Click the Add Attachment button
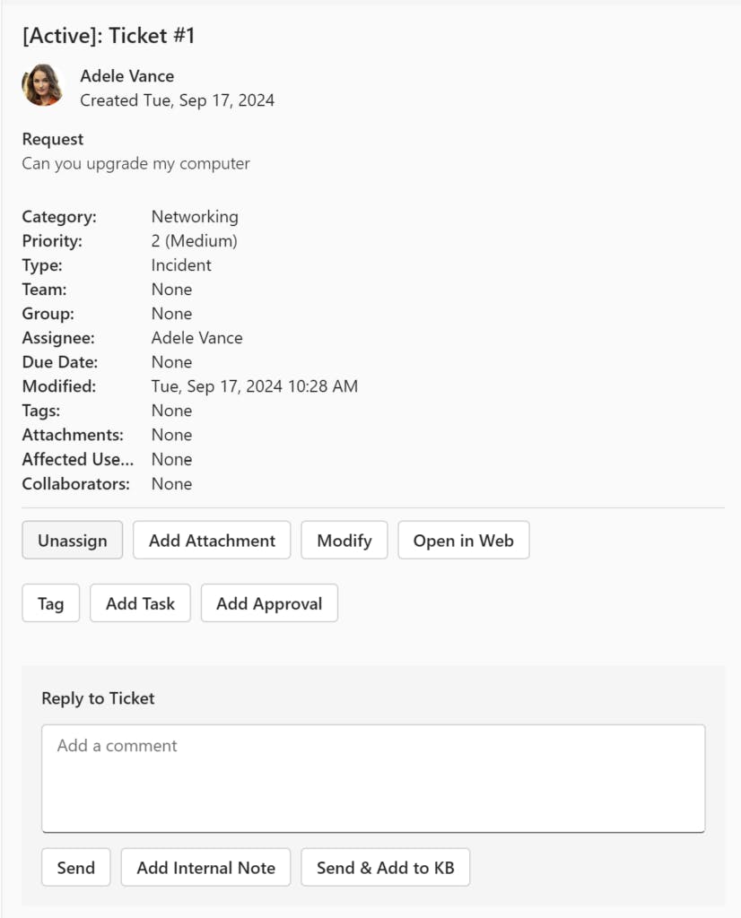This screenshot has height=918, width=741. pos(212,541)
